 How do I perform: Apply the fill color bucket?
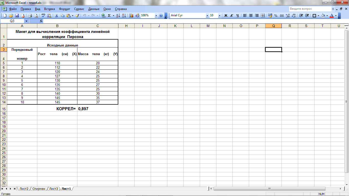[323, 16]
